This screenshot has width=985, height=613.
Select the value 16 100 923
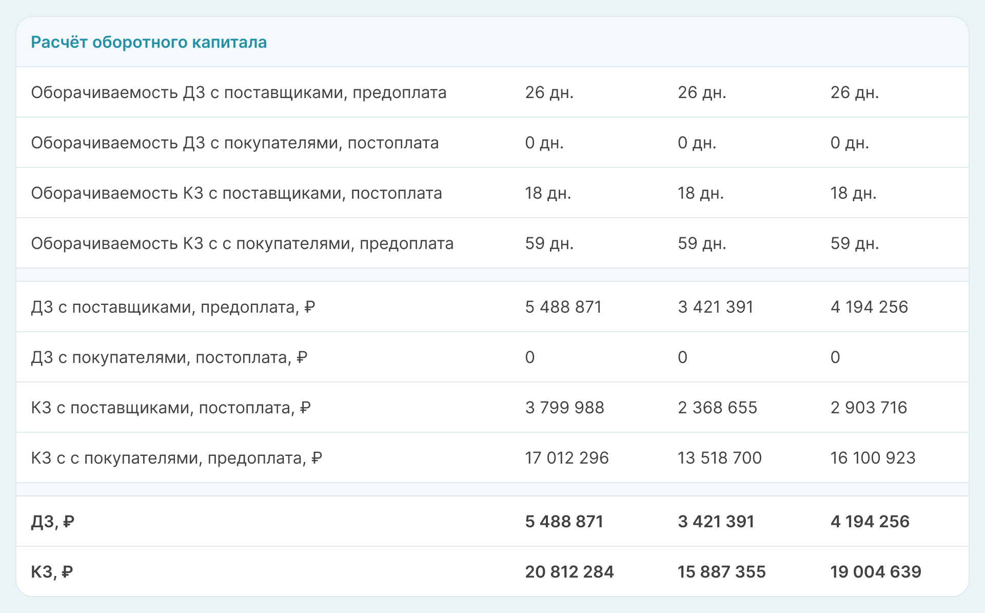873,458
